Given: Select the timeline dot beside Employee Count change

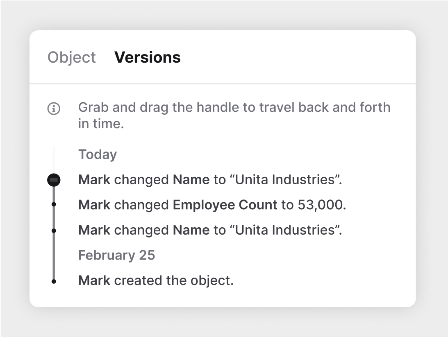Looking at the screenshot, I should tap(54, 204).
